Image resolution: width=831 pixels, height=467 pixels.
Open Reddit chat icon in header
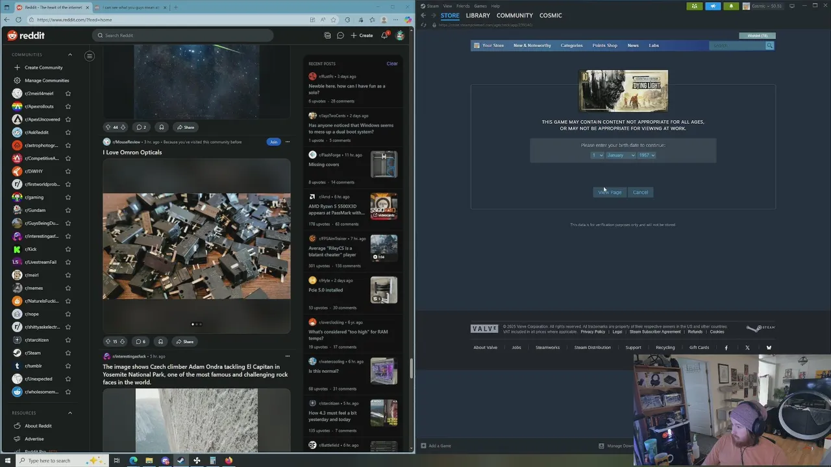click(x=340, y=35)
